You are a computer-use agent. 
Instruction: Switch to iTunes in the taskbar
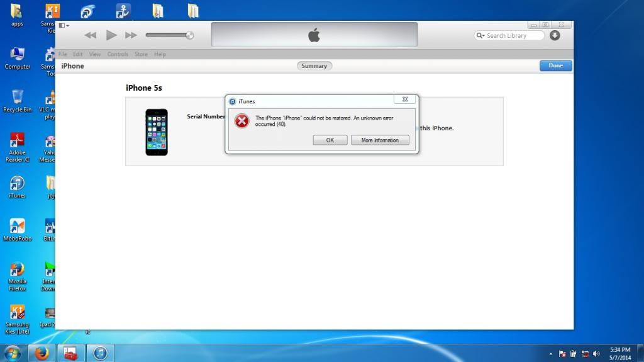100,353
